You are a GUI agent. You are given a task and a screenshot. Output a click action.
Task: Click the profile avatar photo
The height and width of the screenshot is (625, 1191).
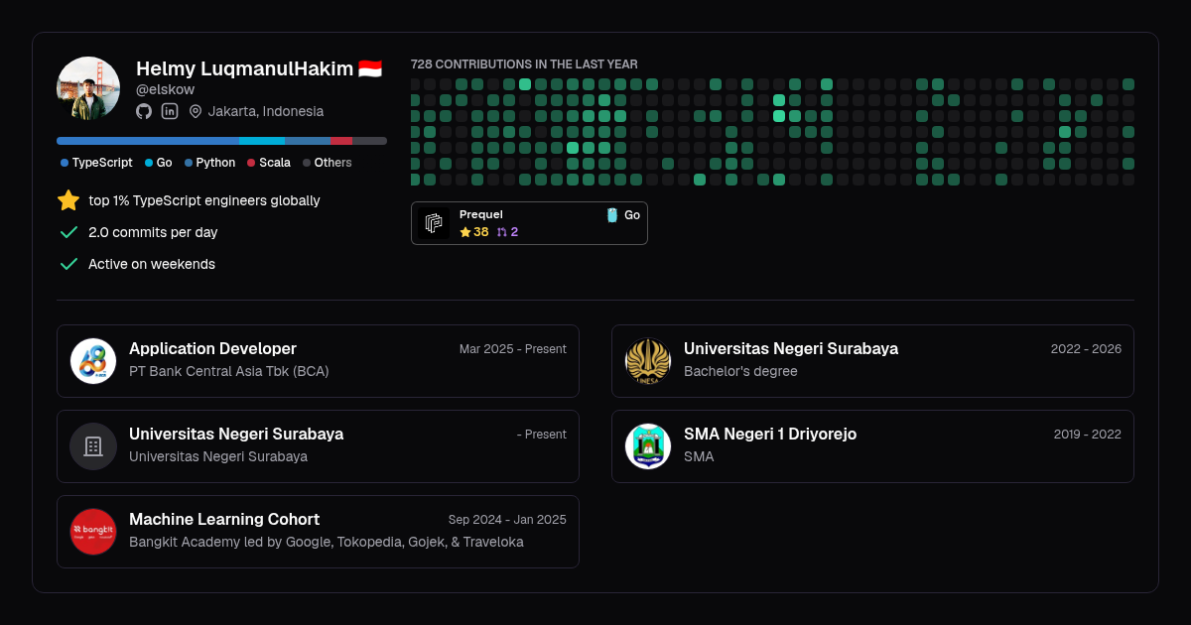[x=88, y=88]
